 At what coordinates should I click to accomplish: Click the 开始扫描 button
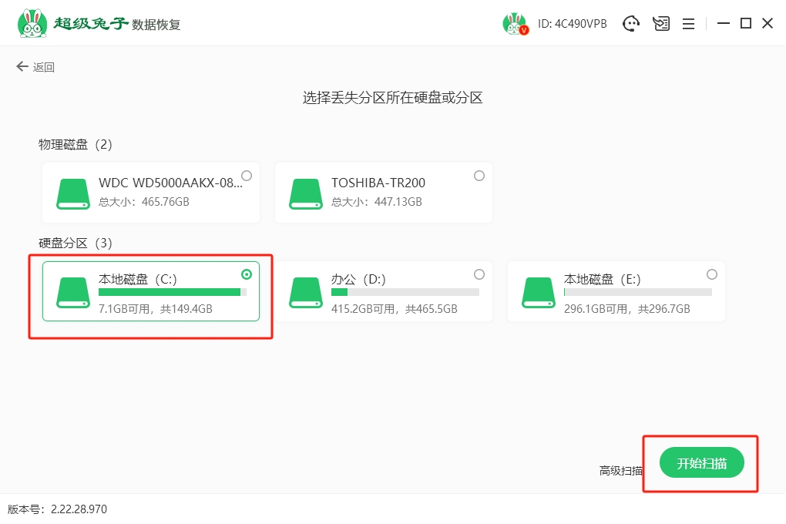click(701, 463)
